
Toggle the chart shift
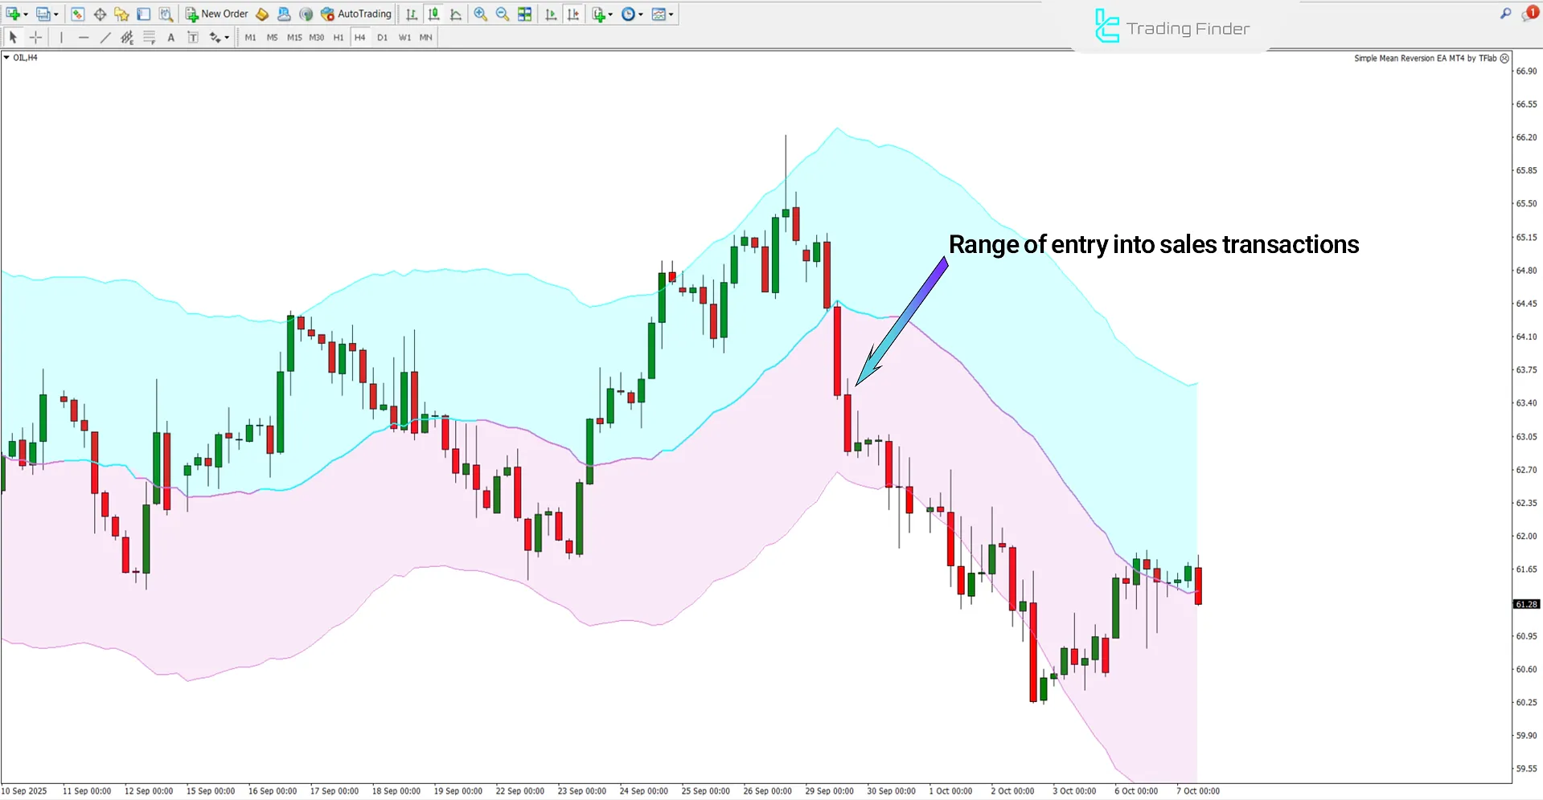[x=573, y=14]
